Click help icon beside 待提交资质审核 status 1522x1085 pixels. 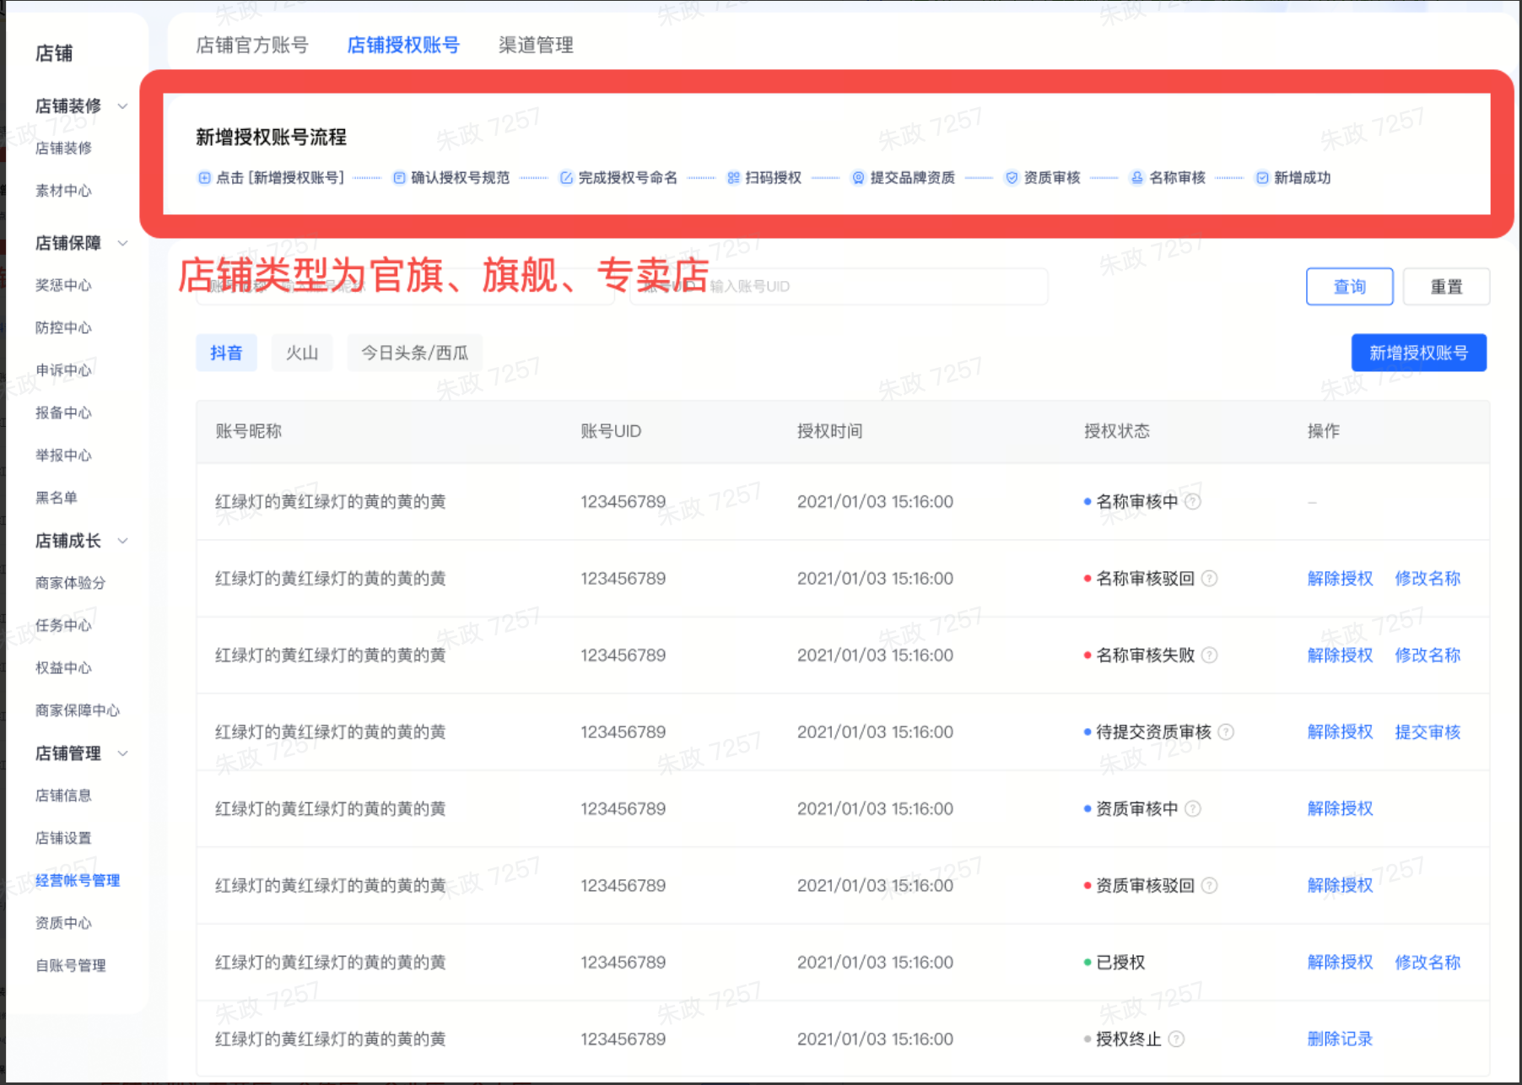(x=1226, y=732)
